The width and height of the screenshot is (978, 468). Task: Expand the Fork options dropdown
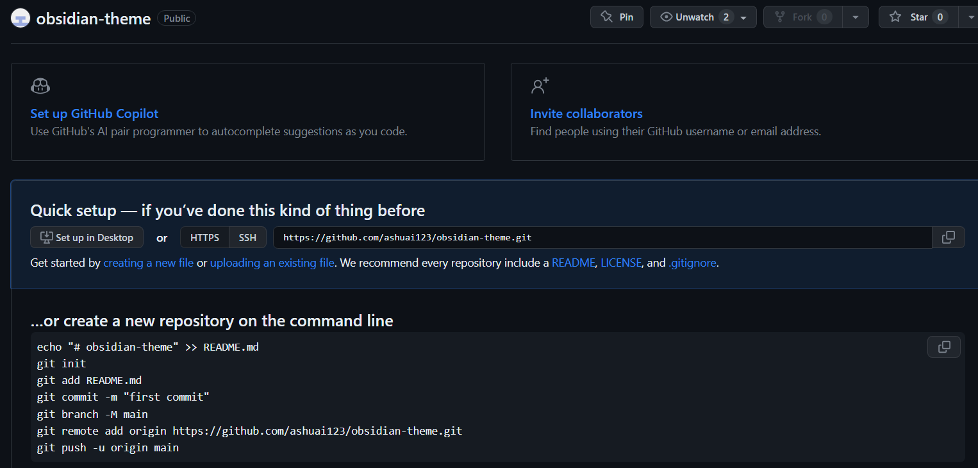pyautogui.click(x=855, y=18)
